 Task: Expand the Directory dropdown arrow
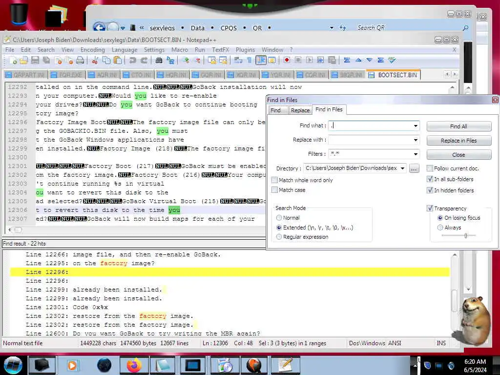[402, 168]
